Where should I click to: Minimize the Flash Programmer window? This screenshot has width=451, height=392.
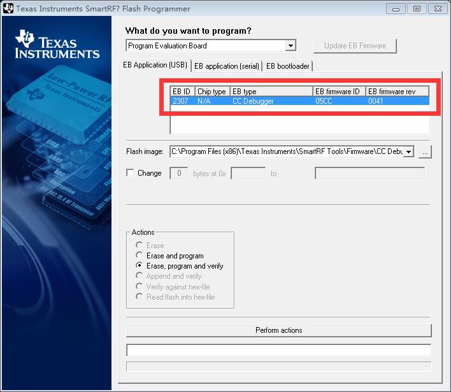click(x=396, y=9)
